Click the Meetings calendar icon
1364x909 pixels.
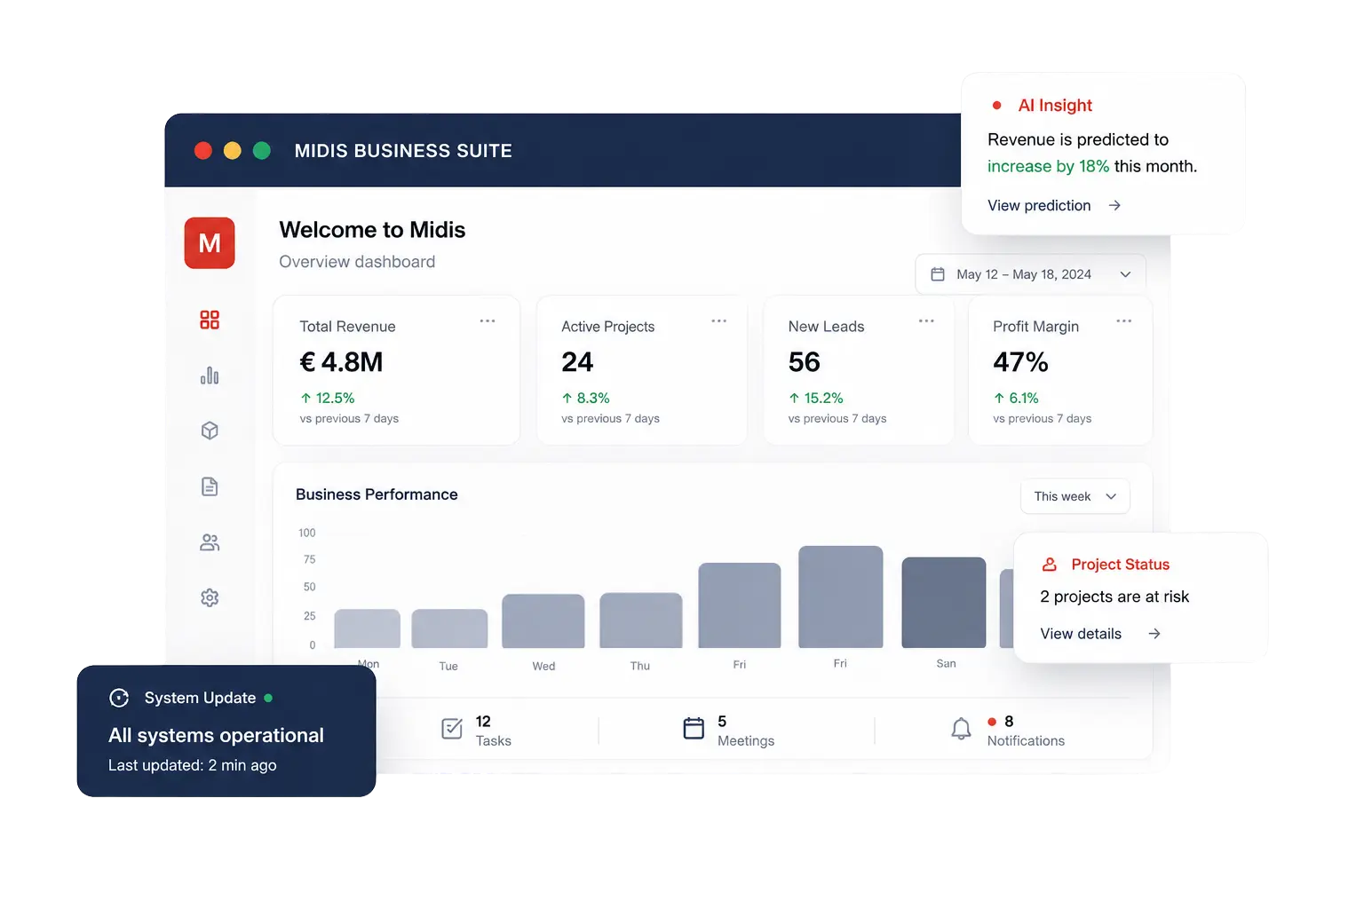(x=694, y=728)
